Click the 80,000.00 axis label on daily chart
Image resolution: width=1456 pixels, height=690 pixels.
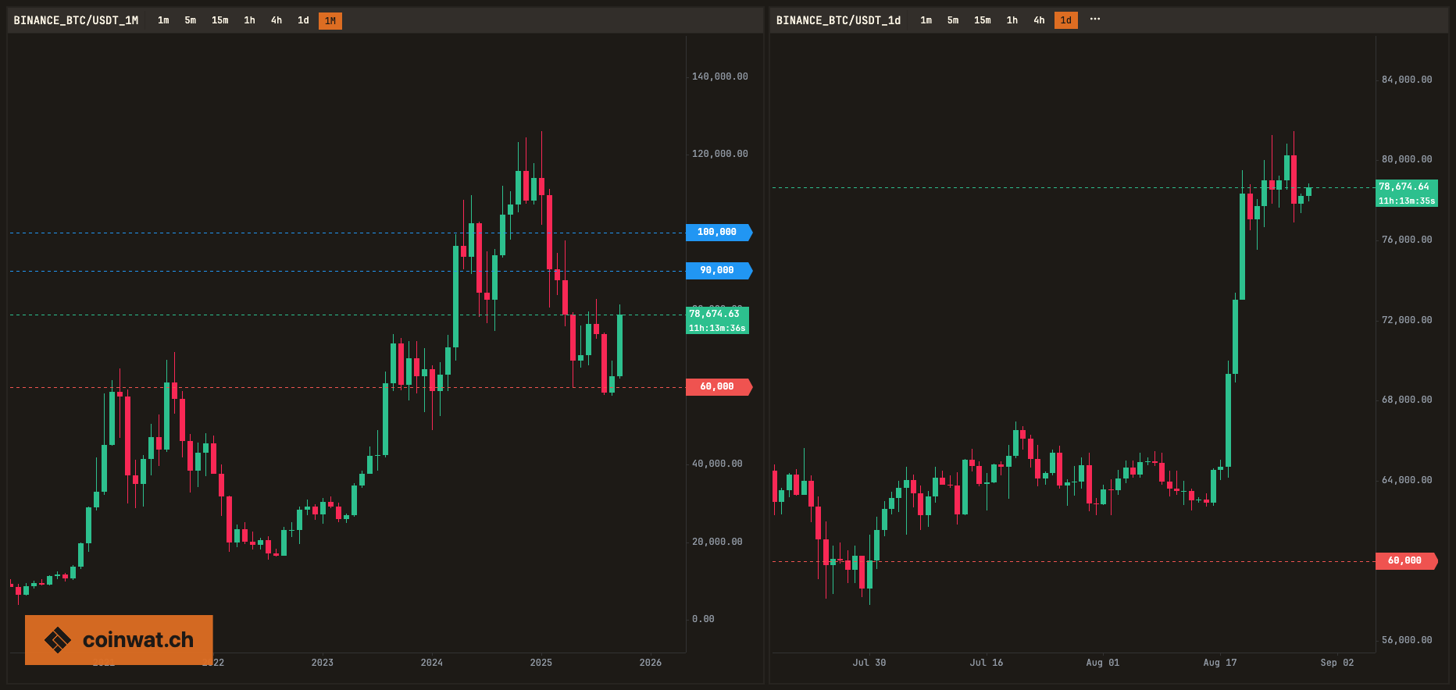pos(1407,159)
